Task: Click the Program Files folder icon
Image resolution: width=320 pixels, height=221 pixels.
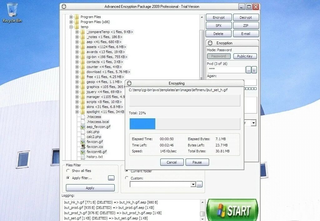Action: pos(77,17)
